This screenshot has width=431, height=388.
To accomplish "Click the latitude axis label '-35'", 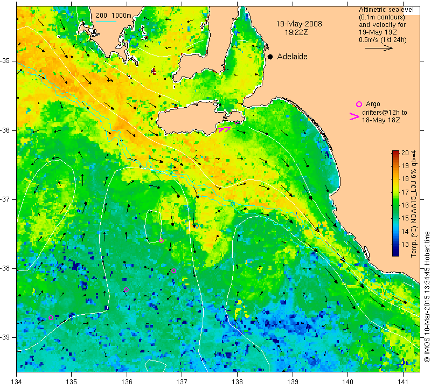I will tap(5, 61).
